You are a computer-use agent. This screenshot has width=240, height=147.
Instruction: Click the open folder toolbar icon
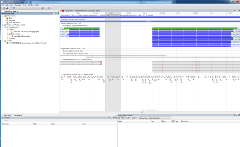click(4, 8)
